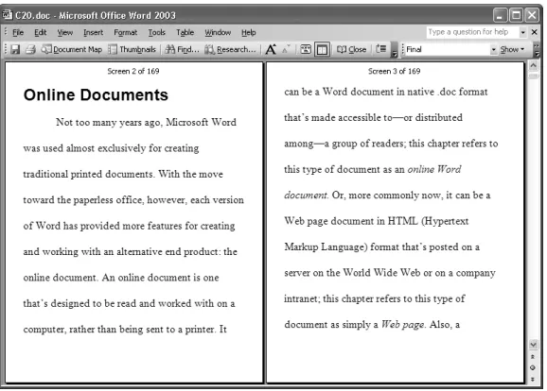Open the Tools menu

point(157,32)
